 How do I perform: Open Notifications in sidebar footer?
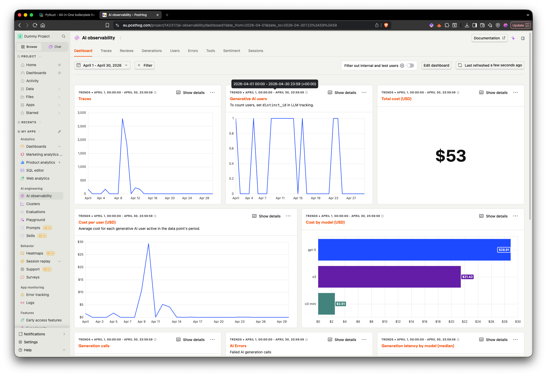[42, 334]
